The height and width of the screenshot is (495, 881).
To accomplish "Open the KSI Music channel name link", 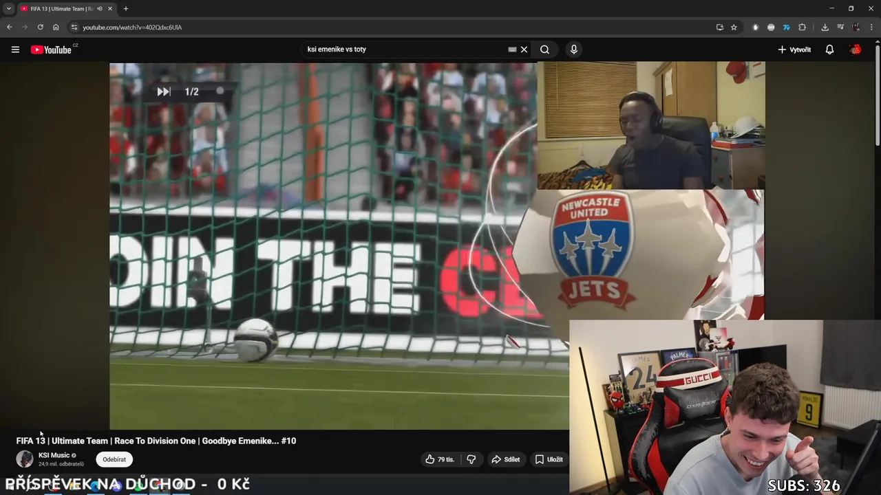I will coord(54,455).
